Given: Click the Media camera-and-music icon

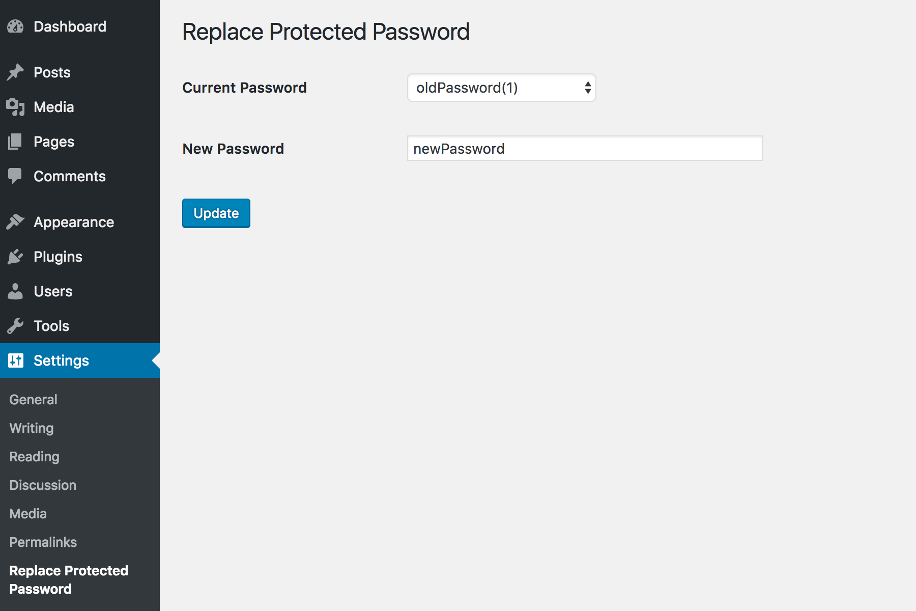Looking at the screenshot, I should click(x=15, y=107).
